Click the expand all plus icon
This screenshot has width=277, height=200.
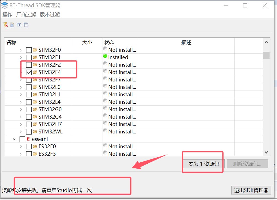point(19,25)
